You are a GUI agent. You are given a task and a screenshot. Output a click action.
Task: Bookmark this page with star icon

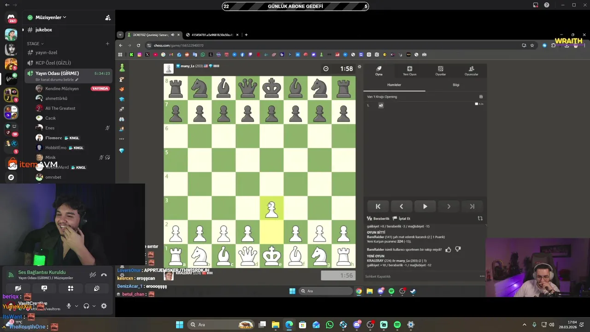pyautogui.click(x=532, y=45)
